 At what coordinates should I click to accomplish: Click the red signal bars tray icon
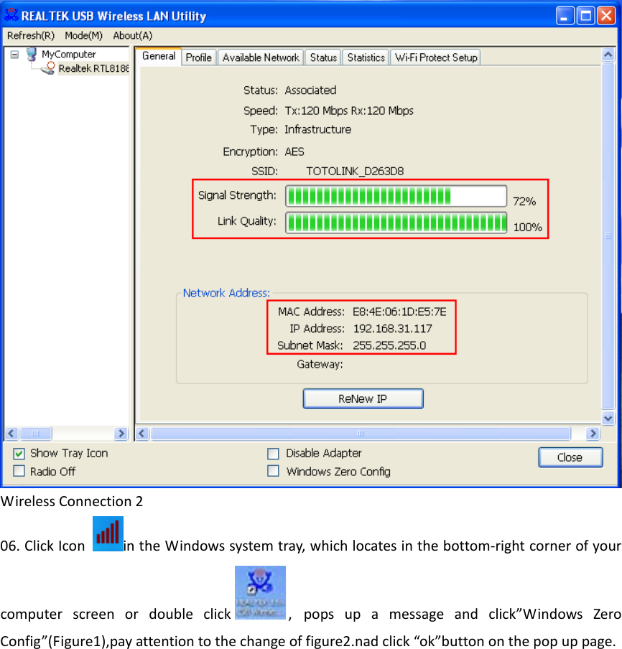[108, 533]
